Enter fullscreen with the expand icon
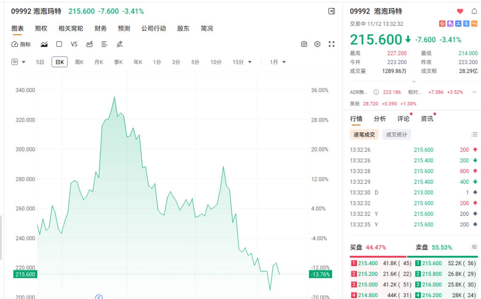 pos(332,44)
